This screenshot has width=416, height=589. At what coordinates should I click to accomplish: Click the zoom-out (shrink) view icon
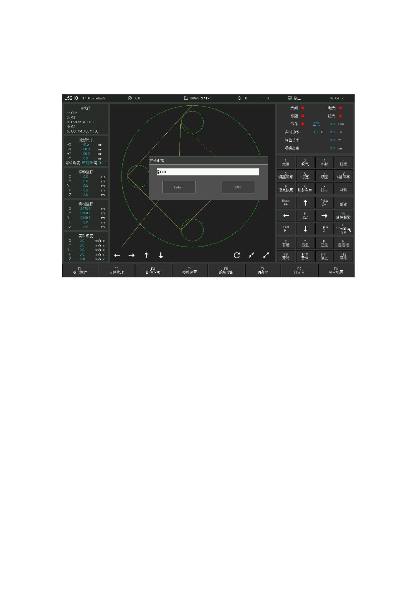251,255
